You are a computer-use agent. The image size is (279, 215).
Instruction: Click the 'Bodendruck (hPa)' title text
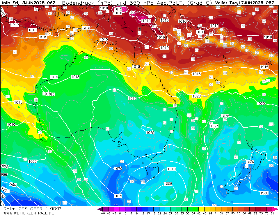[88, 3]
